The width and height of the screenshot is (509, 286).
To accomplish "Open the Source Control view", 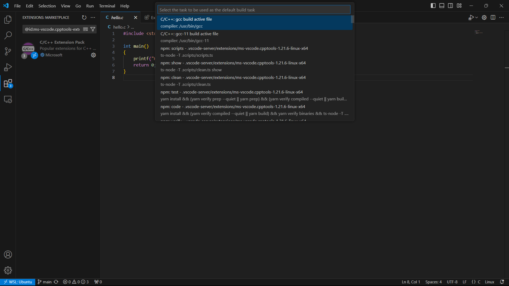I will (8, 51).
